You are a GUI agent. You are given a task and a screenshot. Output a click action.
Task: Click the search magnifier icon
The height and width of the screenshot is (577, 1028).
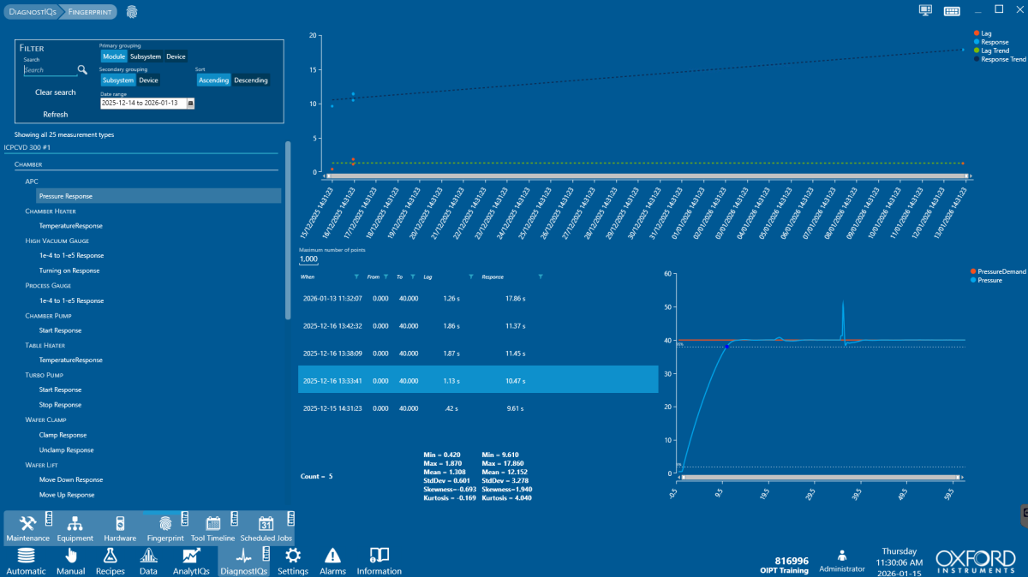coord(83,70)
